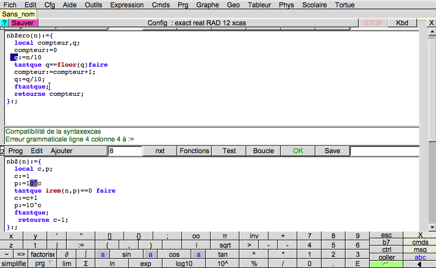The image size is (436, 268).
Task: Open the Ajouter editor menu
Action: point(61,151)
